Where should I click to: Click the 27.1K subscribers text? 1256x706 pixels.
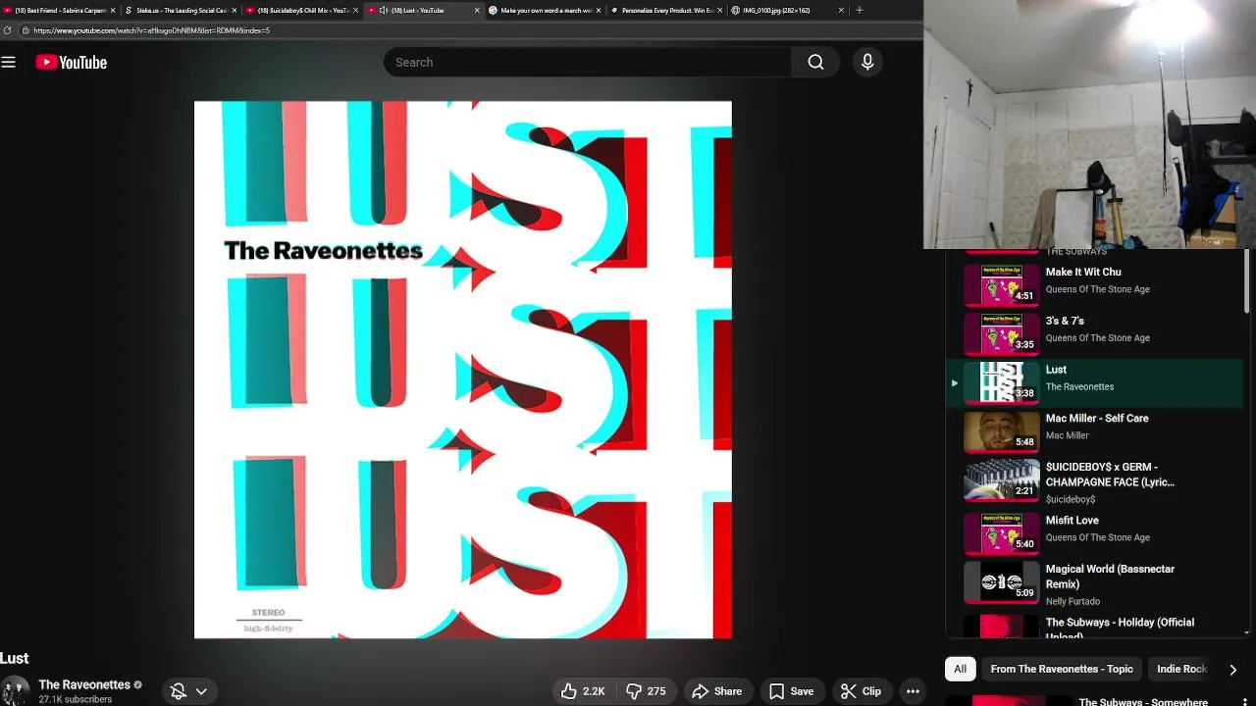tap(76, 700)
